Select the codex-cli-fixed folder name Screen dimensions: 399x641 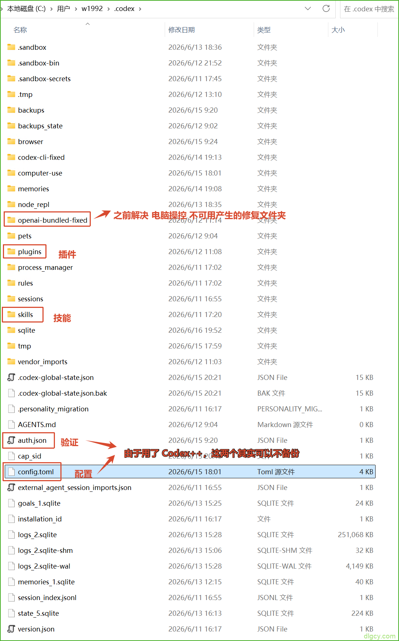[41, 157]
